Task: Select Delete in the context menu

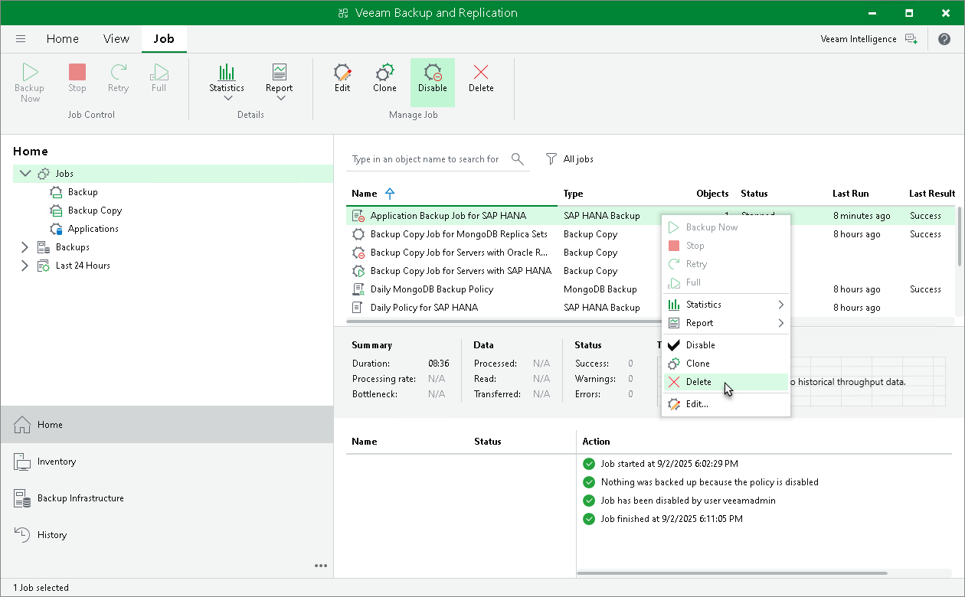Action: point(699,381)
